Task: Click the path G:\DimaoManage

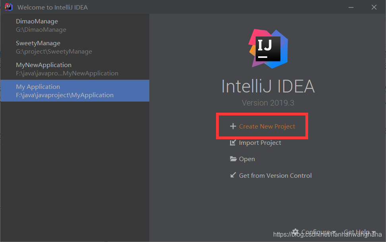Action: 41,30
